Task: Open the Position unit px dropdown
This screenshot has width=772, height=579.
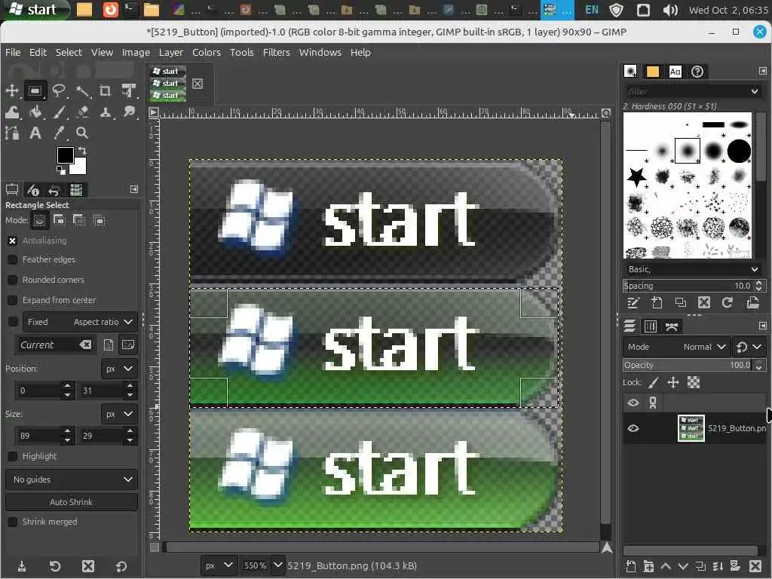Action: coord(119,369)
